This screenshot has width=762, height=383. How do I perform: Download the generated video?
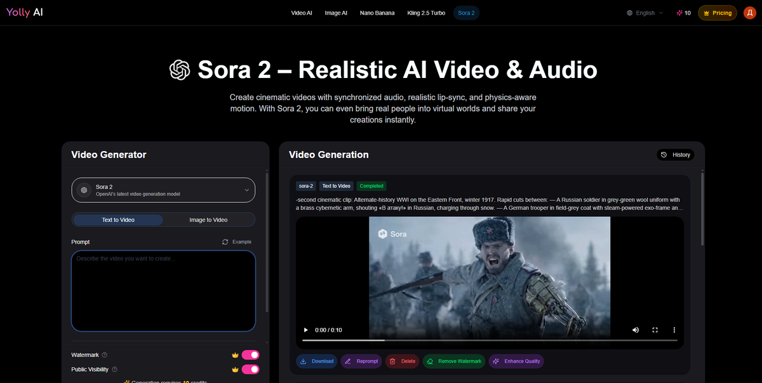pos(317,361)
